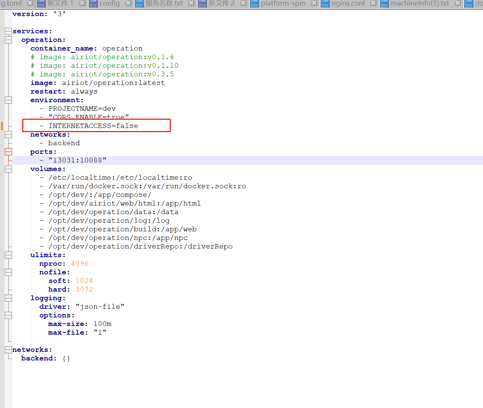Image resolution: width=483 pixels, height=408 pixels.
Task: Collapse the top-level networks fold marker
Action: (x=8, y=350)
